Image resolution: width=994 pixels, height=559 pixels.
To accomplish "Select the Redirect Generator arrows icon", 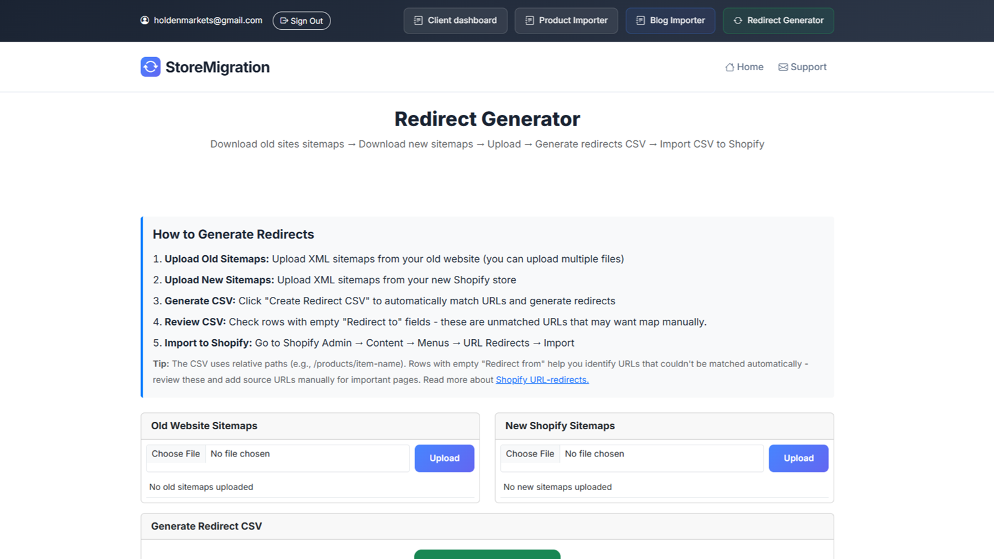I will tap(737, 20).
